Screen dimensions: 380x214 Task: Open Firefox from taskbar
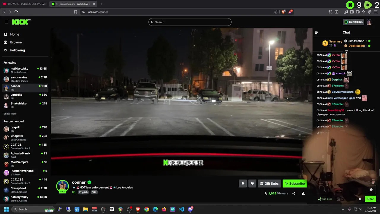[x=164, y=209]
